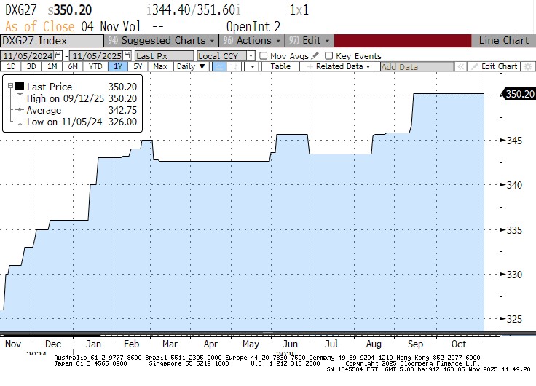Image resolution: width=536 pixels, height=386 pixels.
Task: Select the line chart type icon
Action: point(220,66)
